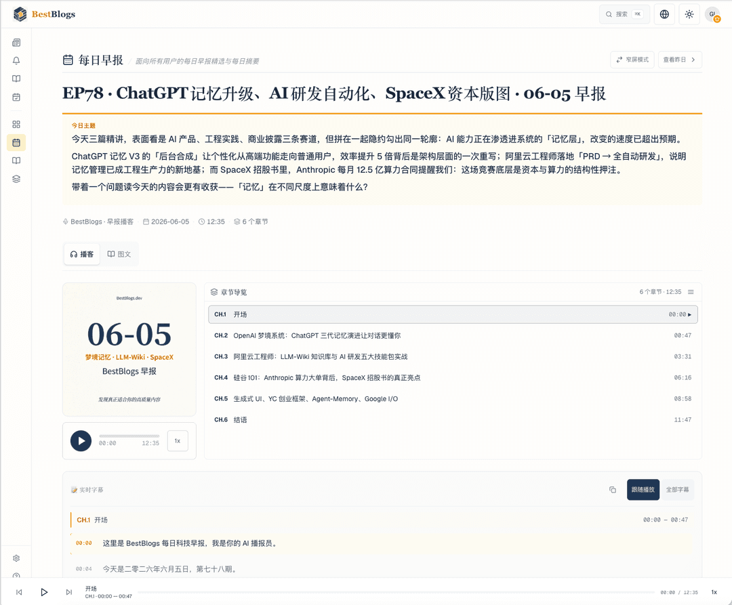Screen dimensions: 732x605
Task: Click the chapter list menu icon
Action: [691, 292]
